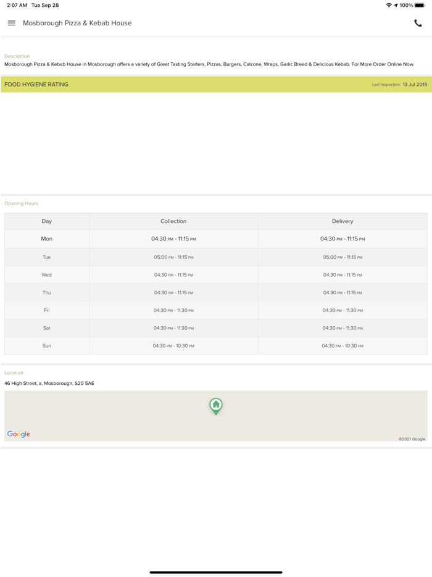Click the Location label

[x=14, y=373]
